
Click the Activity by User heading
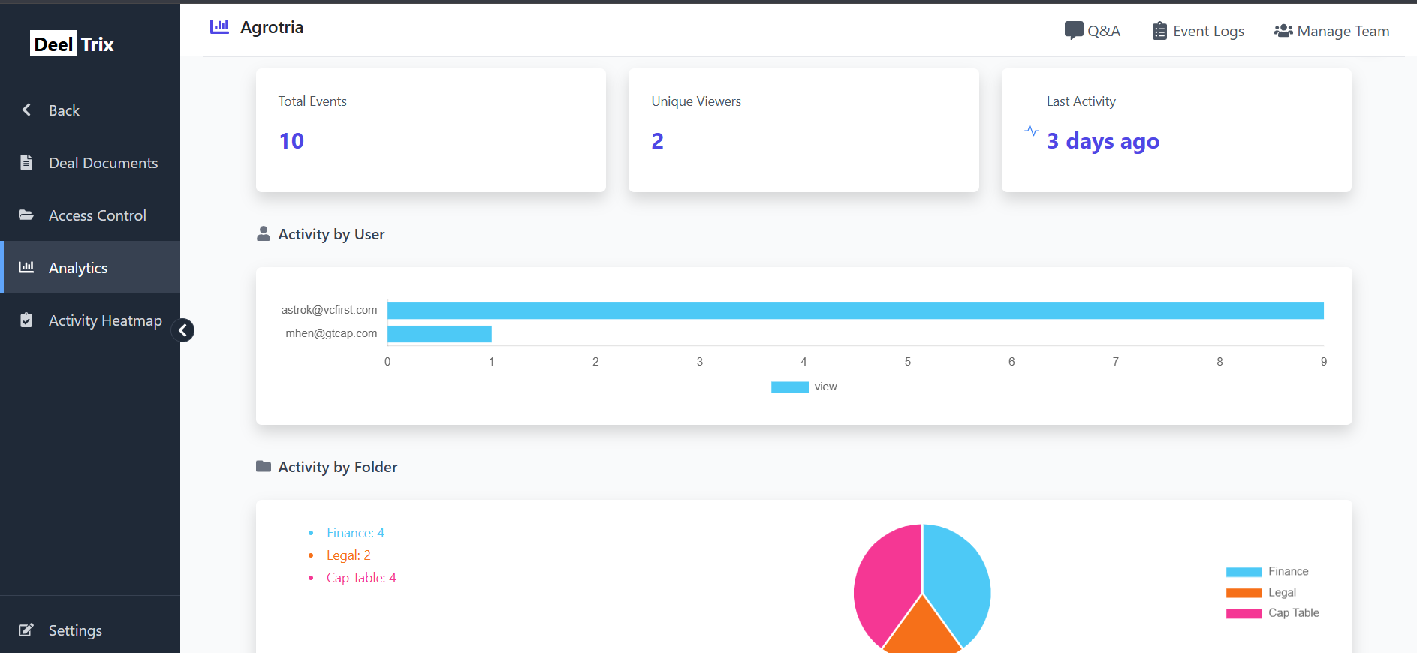[x=331, y=234]
